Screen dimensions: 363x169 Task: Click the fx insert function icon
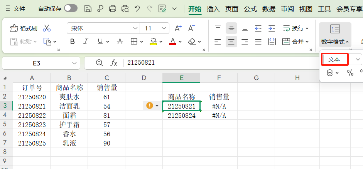coord(113,63)
